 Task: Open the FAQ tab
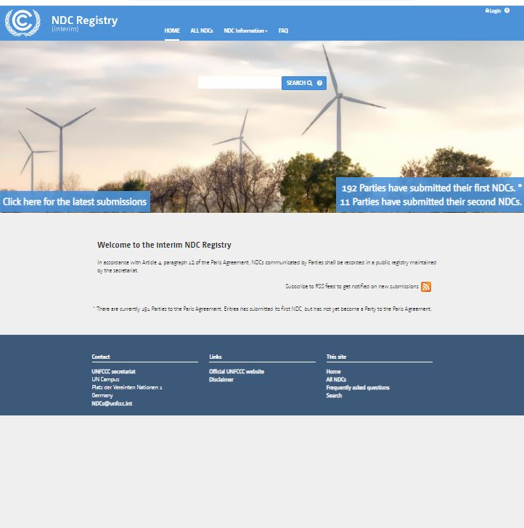pyautogui.click(x=283, y=31)
